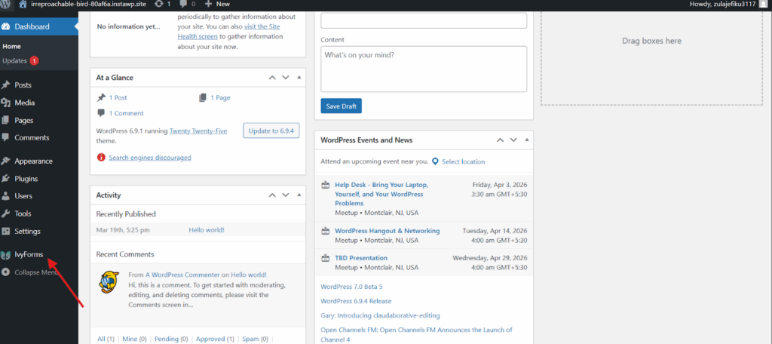Open the updates icon in the admin bar
Viewport: 772px width, 344px height.
point(159,4)
